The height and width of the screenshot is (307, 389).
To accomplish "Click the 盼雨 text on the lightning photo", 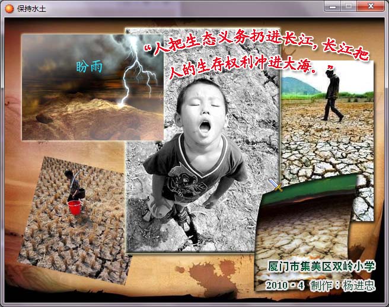I will [x=89, y=67].
